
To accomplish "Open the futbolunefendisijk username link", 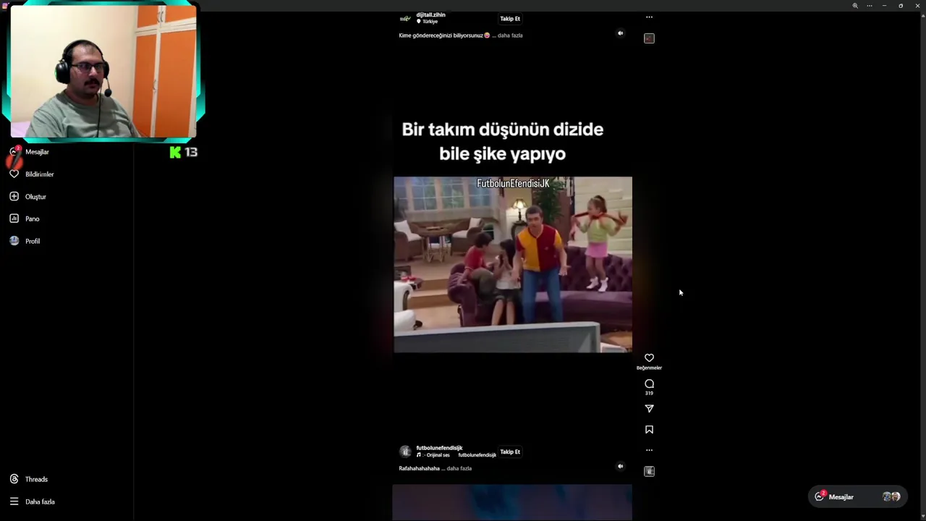I will click(439, 448).
